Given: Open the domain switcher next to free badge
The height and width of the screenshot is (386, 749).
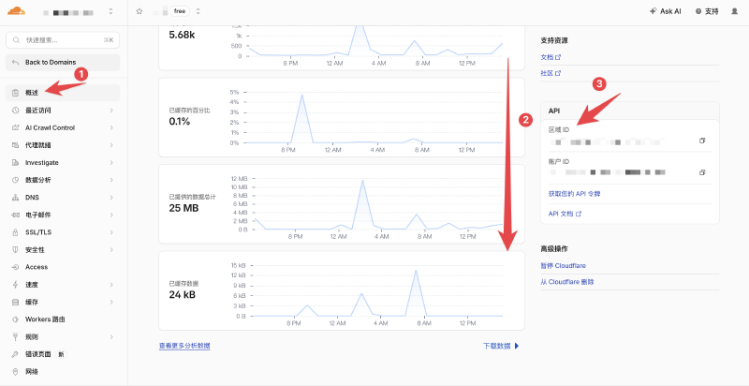Looking at the screenshot, I should click(198, 11).
